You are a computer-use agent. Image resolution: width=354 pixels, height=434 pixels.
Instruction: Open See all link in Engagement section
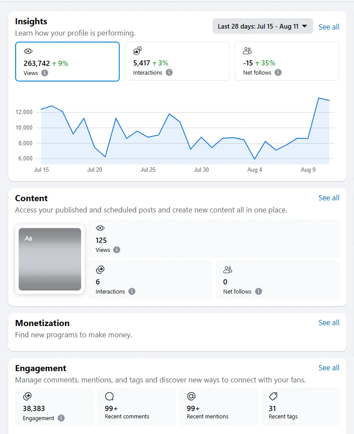329,368
